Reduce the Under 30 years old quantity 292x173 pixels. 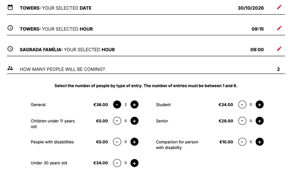pyautogui.click(x=117, y=163)
